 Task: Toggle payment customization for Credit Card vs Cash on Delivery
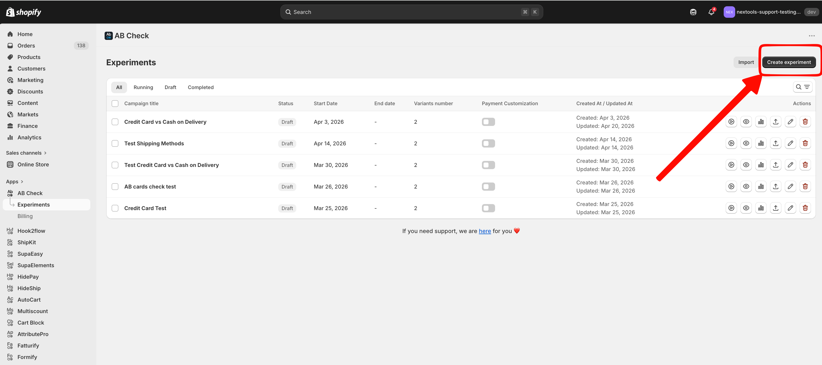[488, 122]
